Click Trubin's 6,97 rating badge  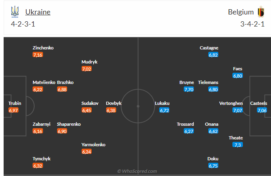(13, 110)
